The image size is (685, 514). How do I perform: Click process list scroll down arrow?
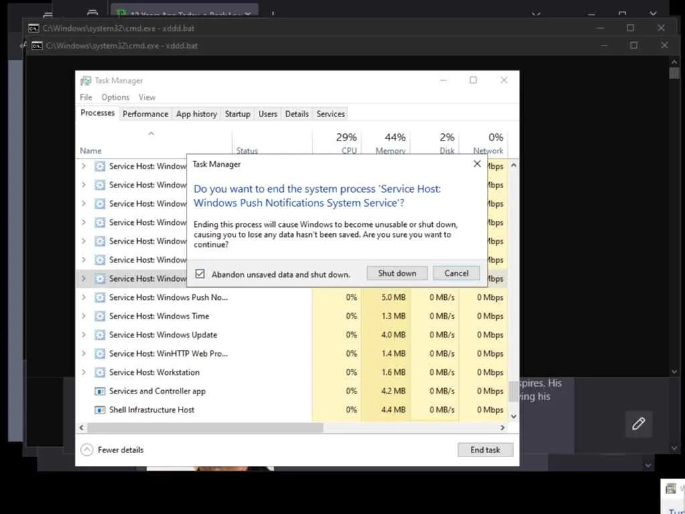coord(514,416)
